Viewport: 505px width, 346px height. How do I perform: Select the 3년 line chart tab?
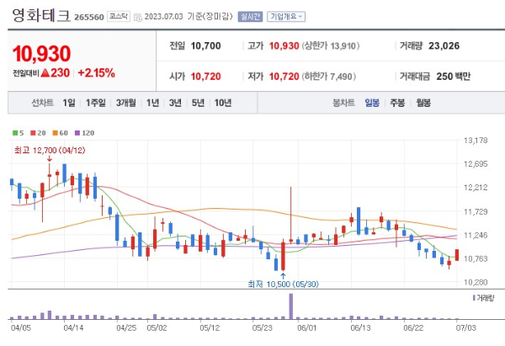point(175,103)
